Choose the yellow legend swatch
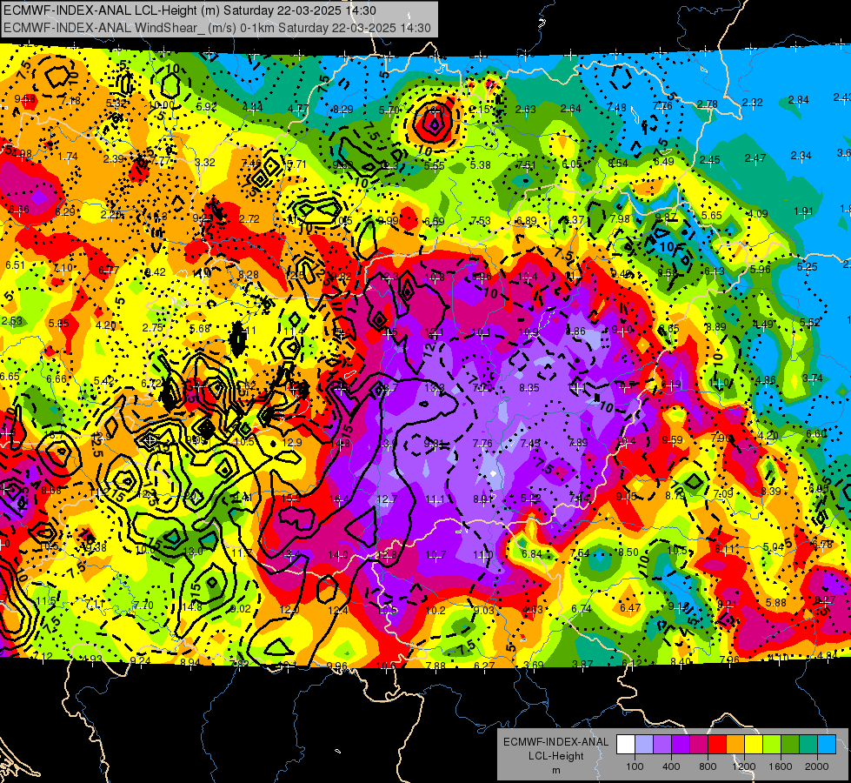 coord(754,745)
